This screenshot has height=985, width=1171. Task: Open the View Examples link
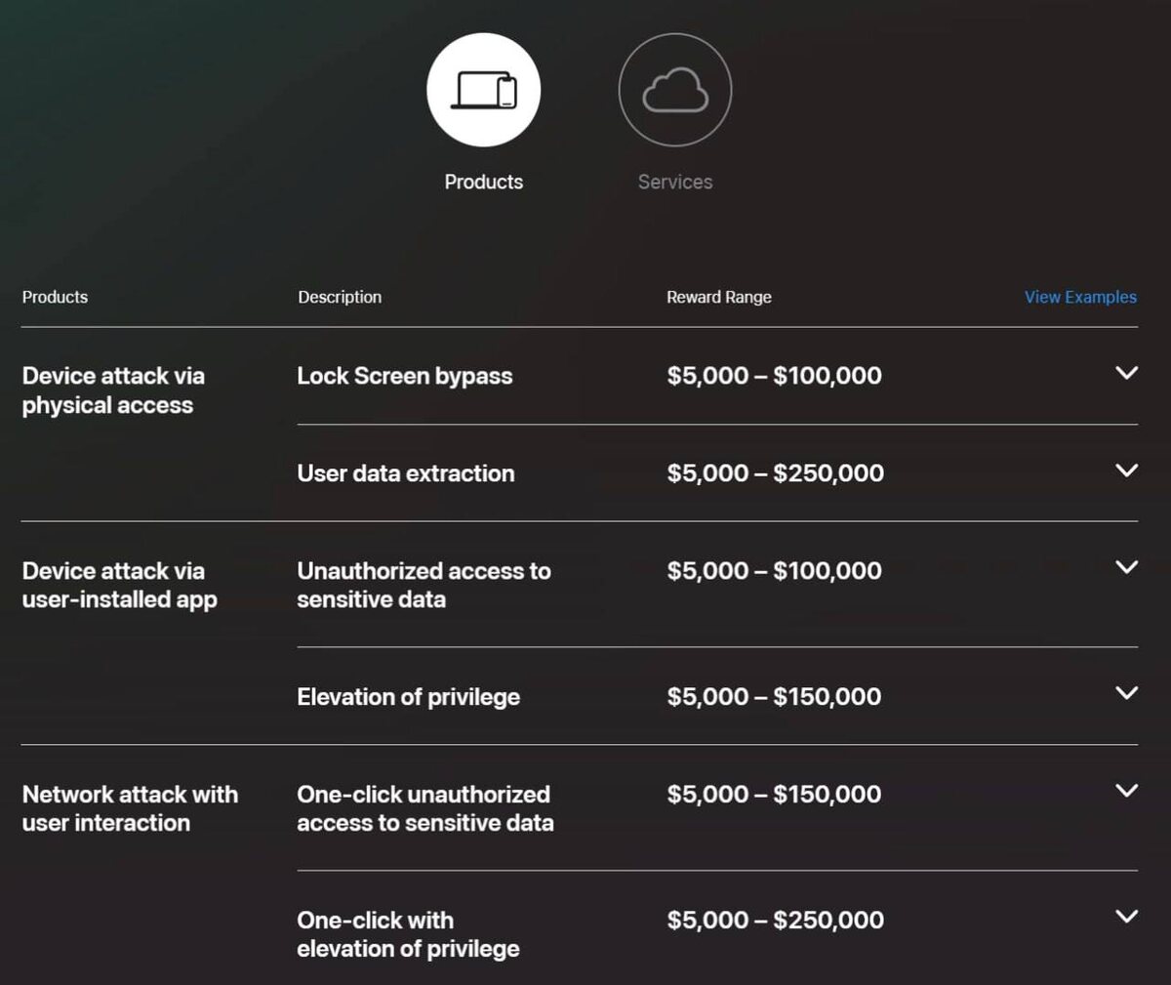1079,297
